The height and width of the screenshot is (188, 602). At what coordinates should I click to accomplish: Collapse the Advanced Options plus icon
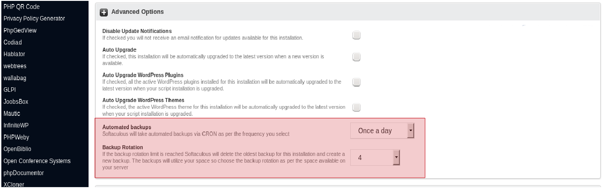pos(104,12)
